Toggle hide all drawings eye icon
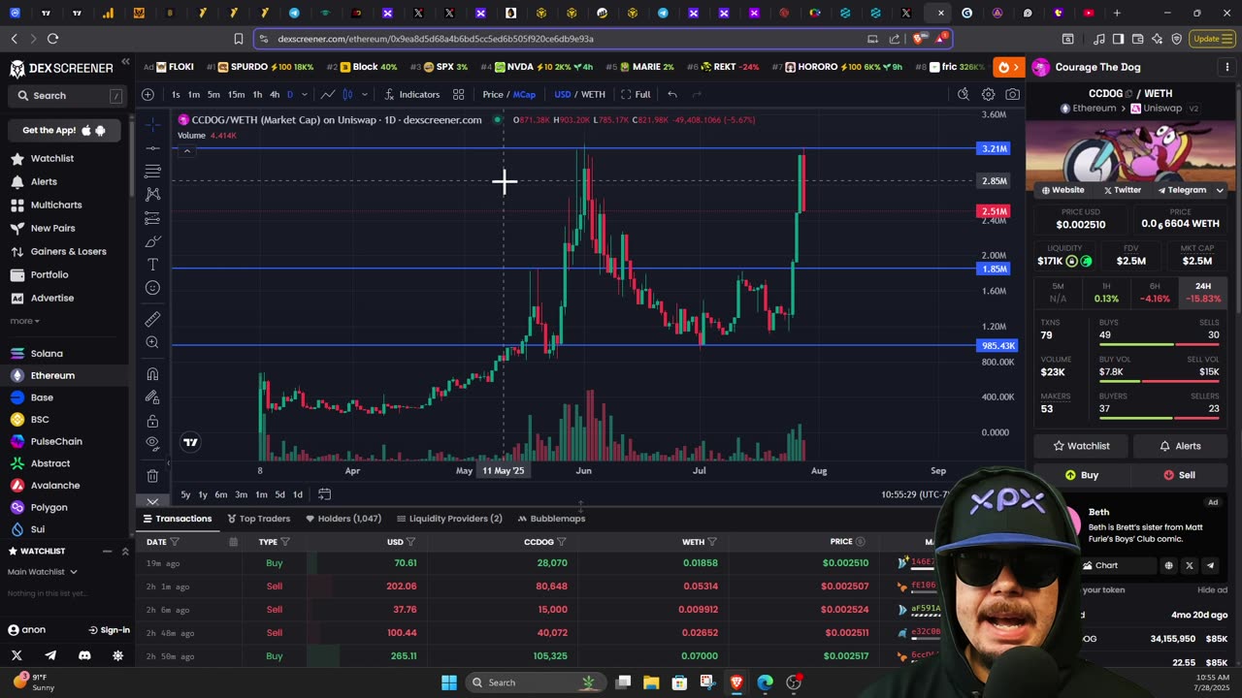This screenshot has width=1242, height=698. [152, 444]
